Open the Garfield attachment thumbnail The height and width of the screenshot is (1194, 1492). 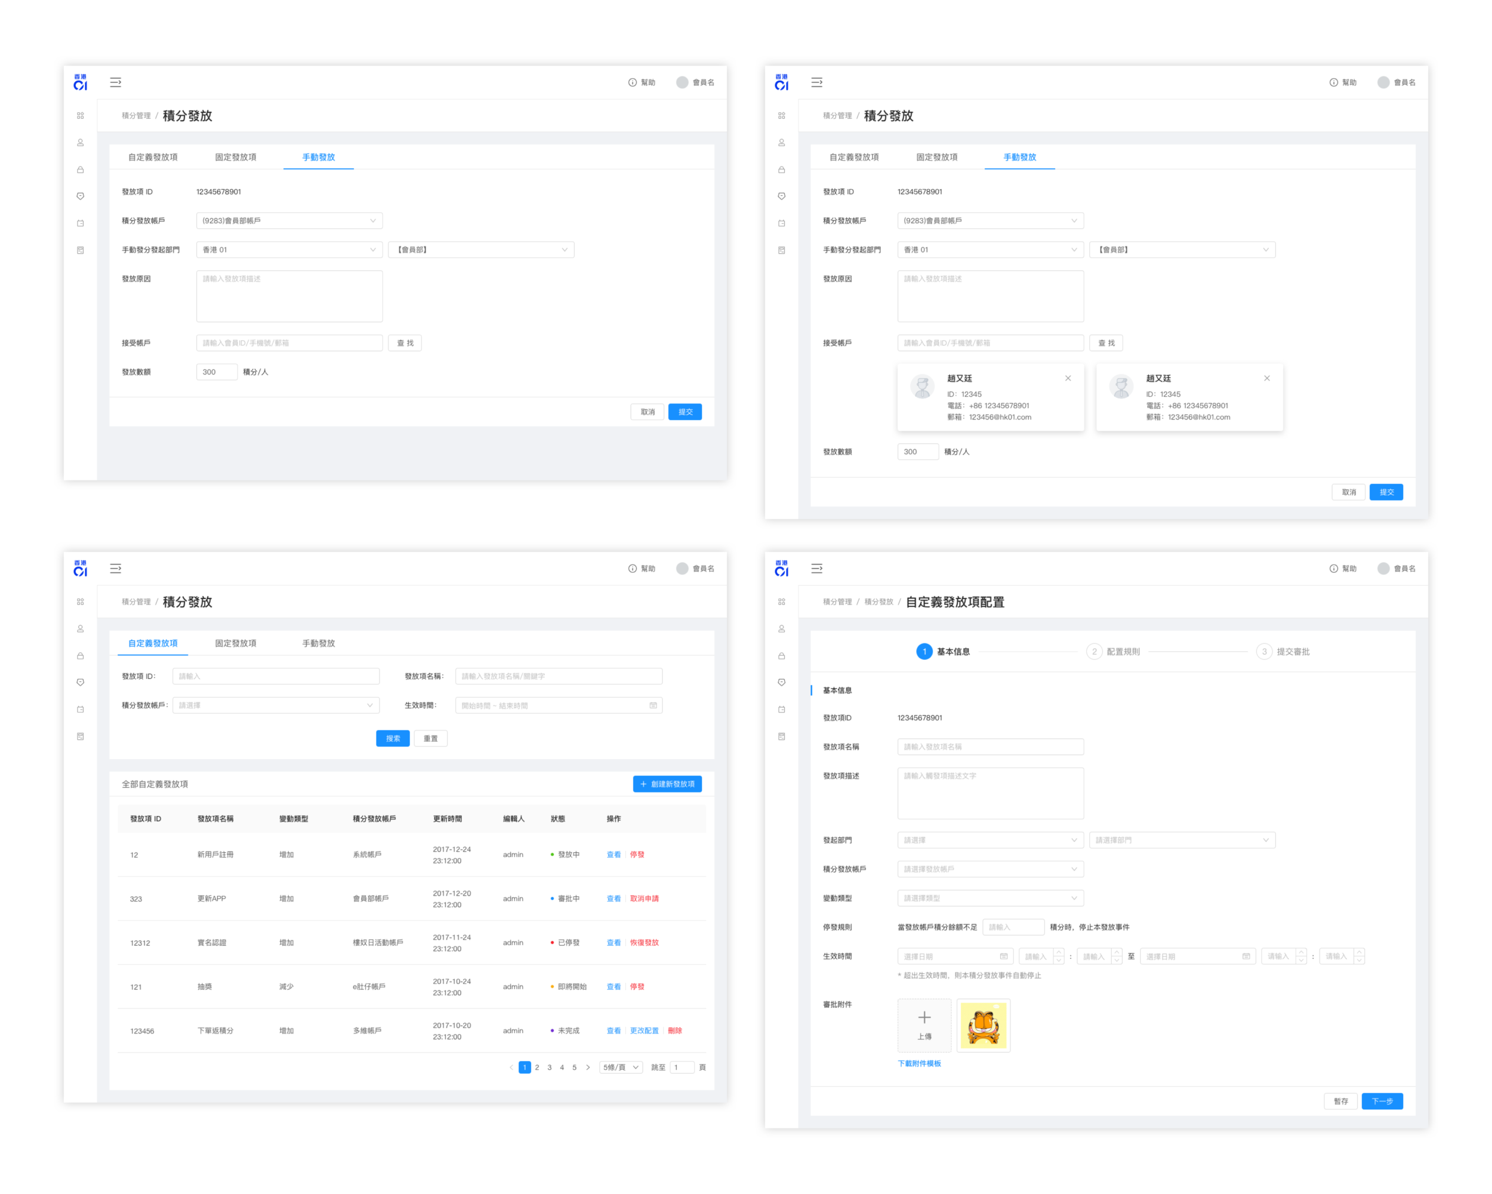983,1025
